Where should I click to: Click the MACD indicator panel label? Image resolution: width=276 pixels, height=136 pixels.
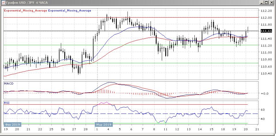point(9,83)
